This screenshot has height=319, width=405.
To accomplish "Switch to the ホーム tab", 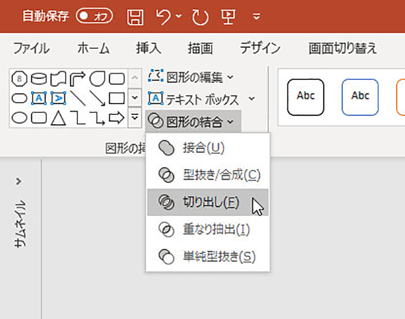I will 93,48.
